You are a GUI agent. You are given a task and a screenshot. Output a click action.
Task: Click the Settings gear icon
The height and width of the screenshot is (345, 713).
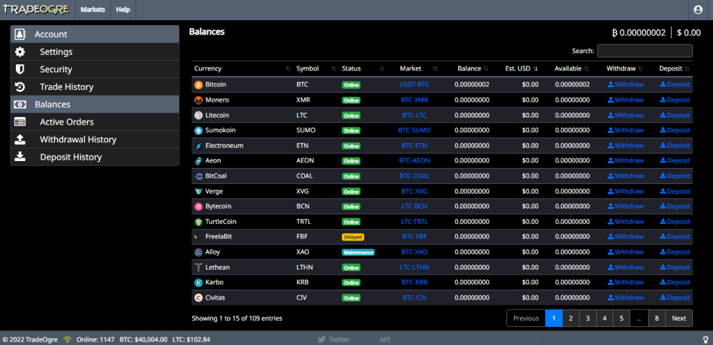[x=19, y=52]
